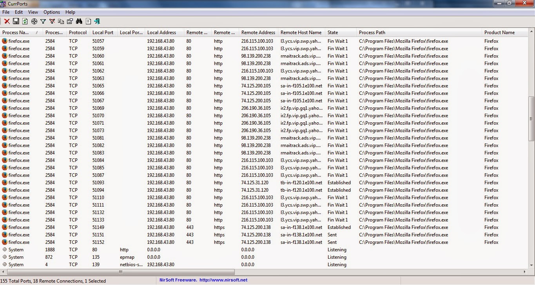This screenshot has height=285, width=535.
Task: Open the View menu
Action: [x=33, y=12]
